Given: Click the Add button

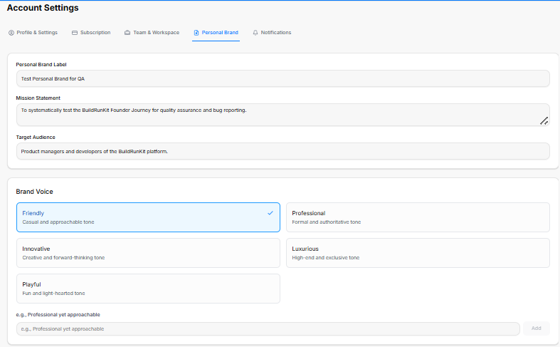Looking at the screenshot, I should pyautogui.click(x=536, y=328).
